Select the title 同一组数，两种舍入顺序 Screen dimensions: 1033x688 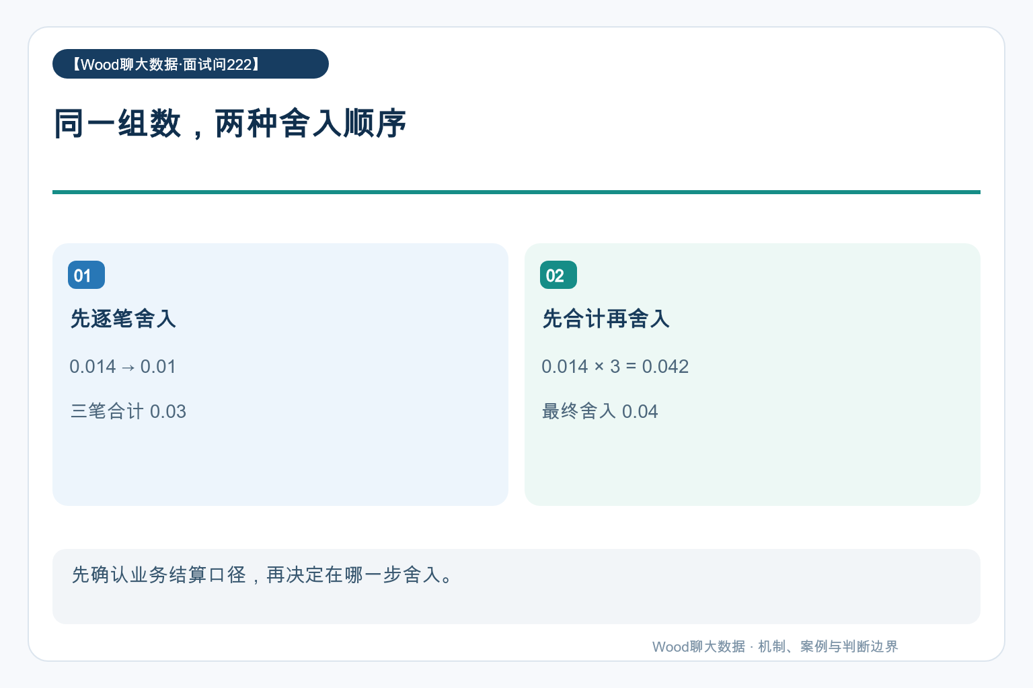(x=230, y=124)
